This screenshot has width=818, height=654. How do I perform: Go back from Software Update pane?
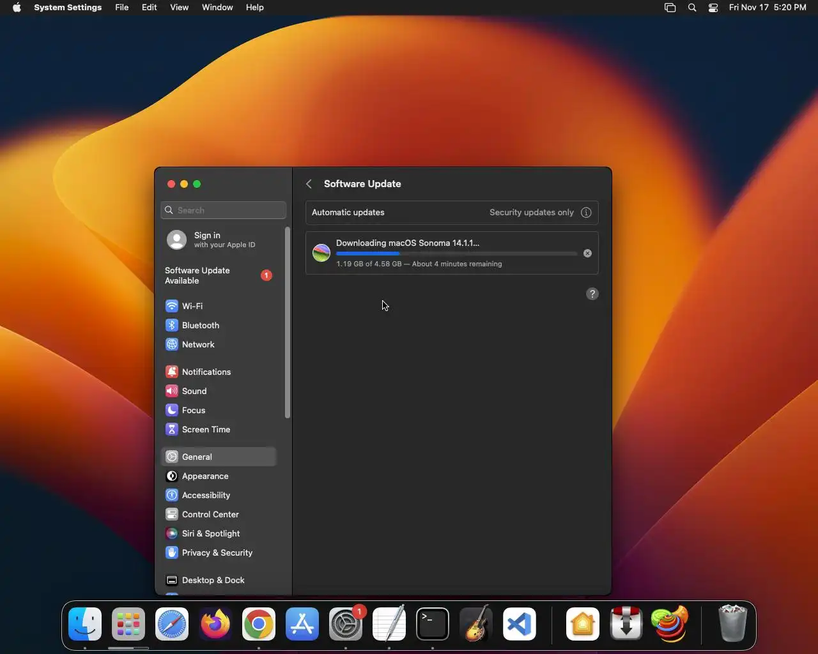point(309,184)
